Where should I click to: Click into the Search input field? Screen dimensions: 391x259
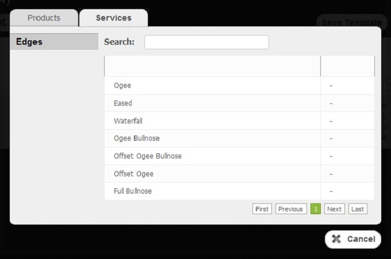[206, 42]
